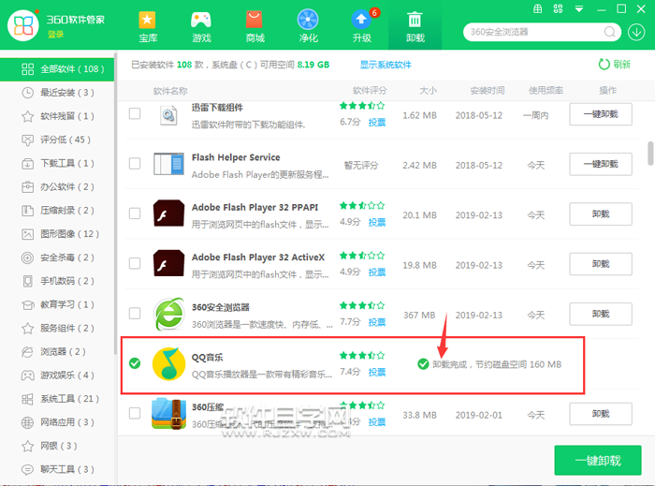655x486 pixels.
Task: Click the search magnifier icon
Action: click(x=609, y=32)
